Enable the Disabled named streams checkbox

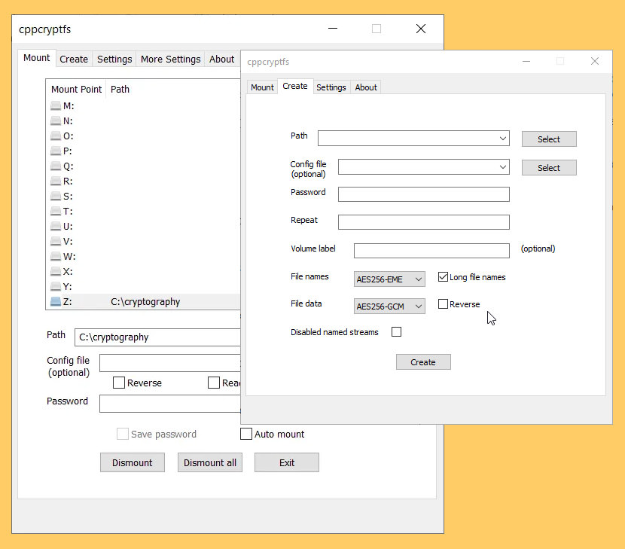tap(397, 332)
